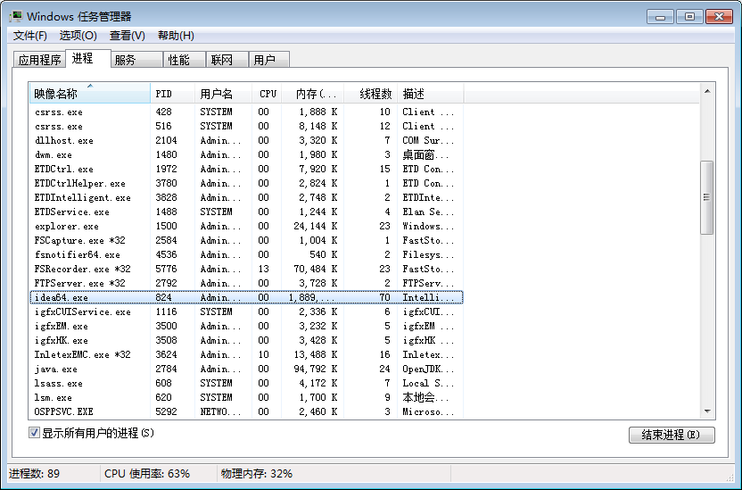
Task: Click memory value 24,144 K
Action: pyautogui.click(x=315, y=227)
